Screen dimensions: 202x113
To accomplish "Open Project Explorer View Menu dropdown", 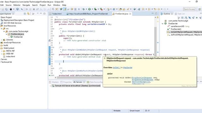I will [x=38, y=13].
